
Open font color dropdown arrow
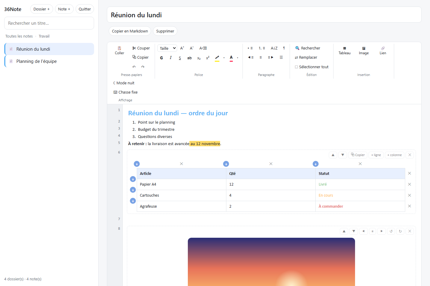(238, 58)
